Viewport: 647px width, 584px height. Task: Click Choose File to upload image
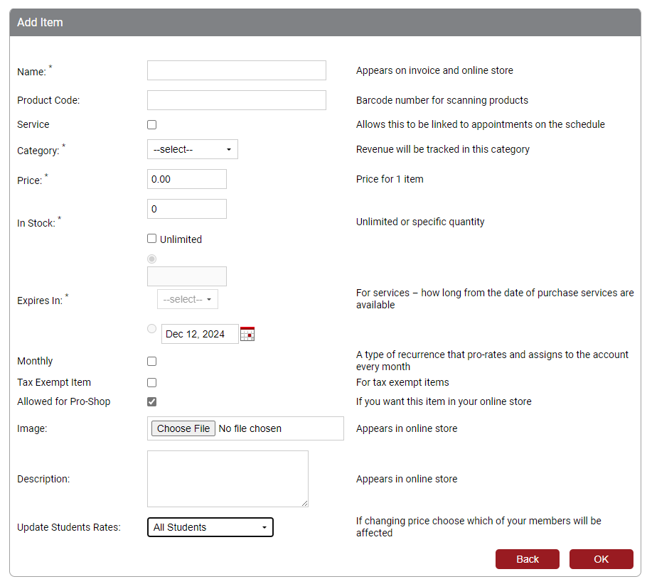click(x=183, y=428)
